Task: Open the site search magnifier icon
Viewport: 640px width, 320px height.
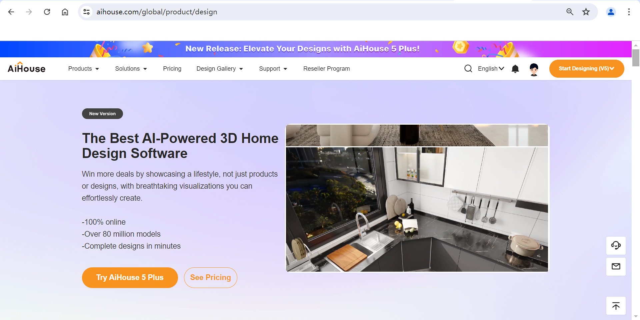Action: point(468,69)
